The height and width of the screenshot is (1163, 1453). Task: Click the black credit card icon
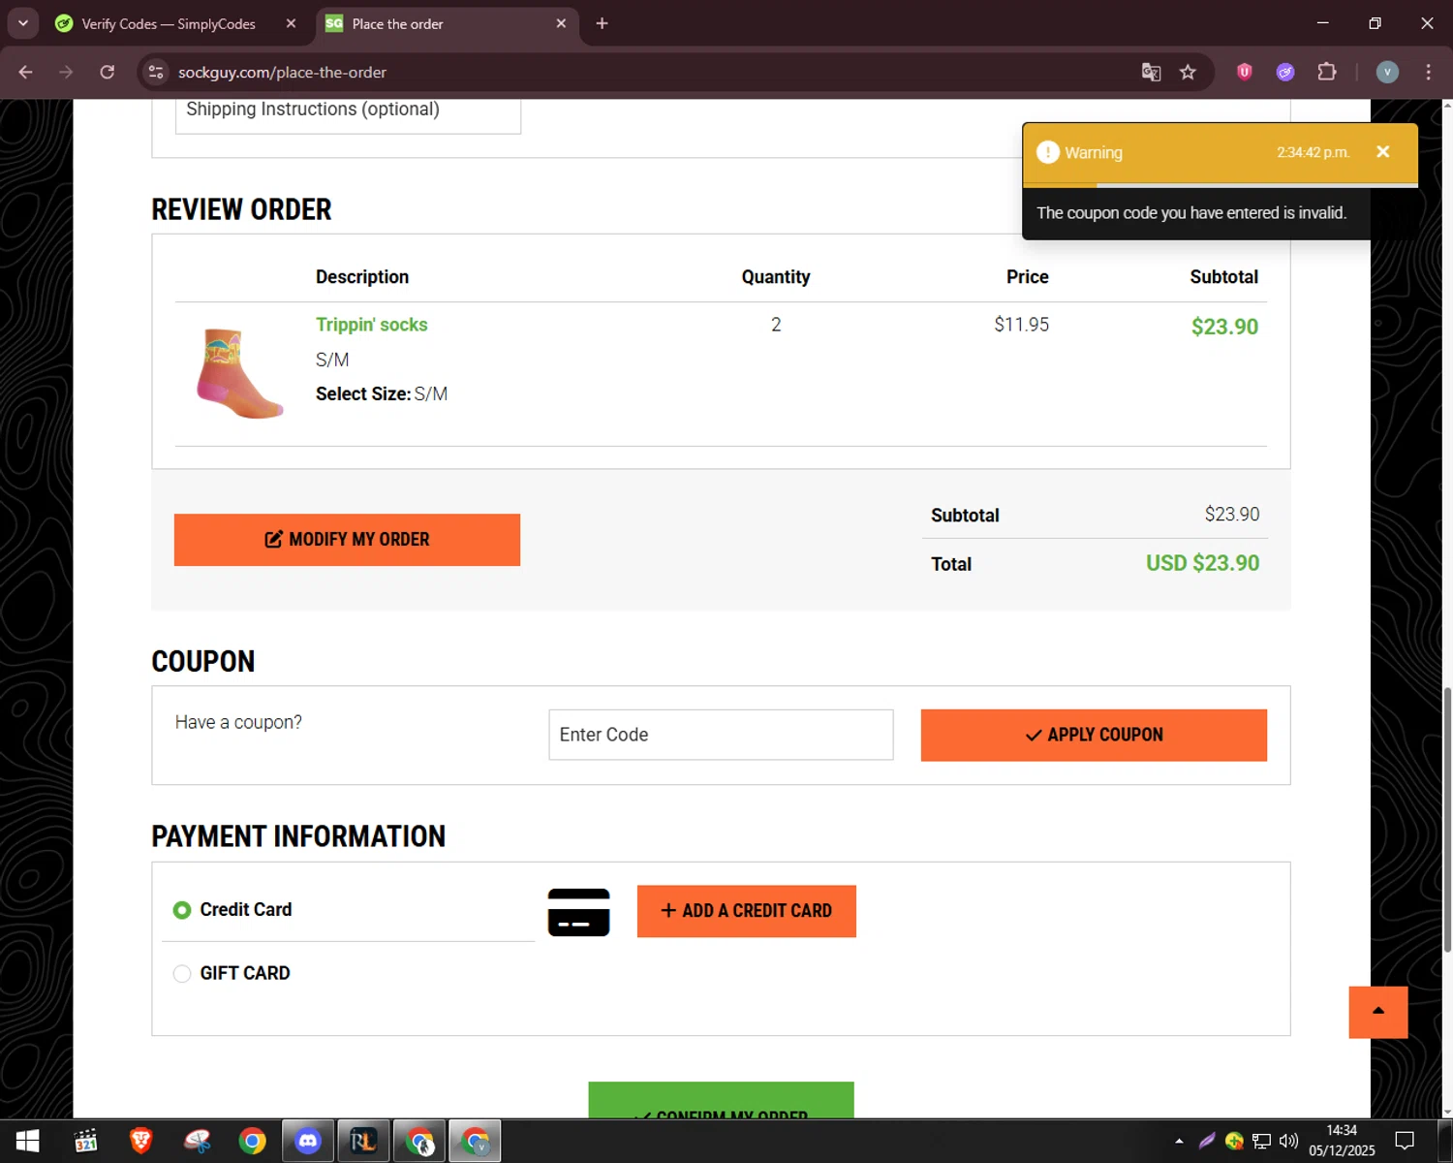tap(578, 912)
